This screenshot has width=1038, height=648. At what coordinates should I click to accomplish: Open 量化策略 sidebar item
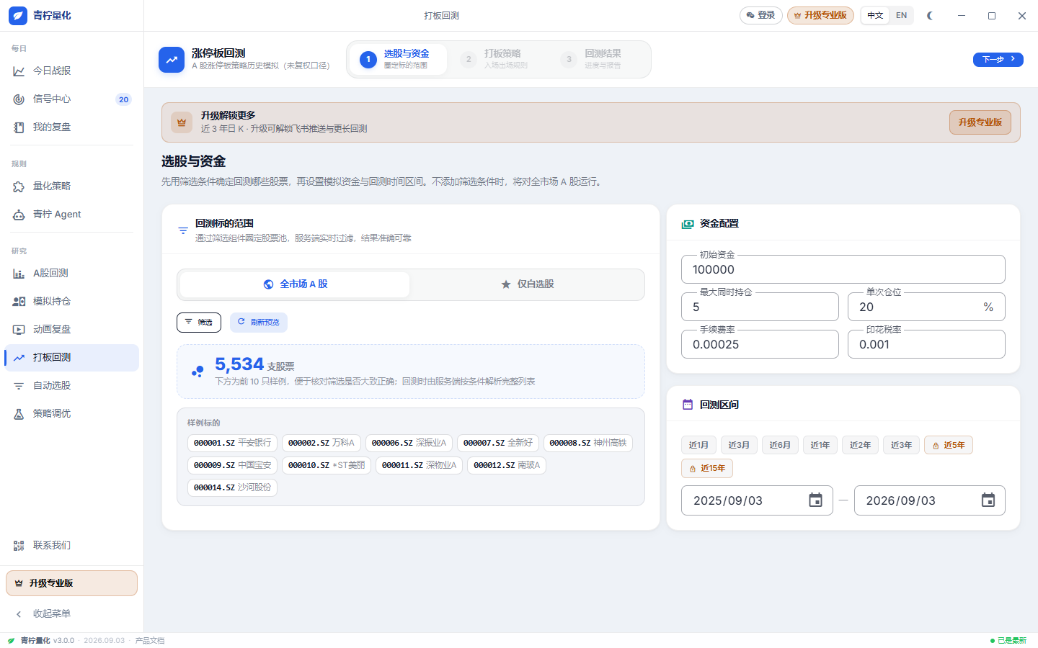point(71,186)
